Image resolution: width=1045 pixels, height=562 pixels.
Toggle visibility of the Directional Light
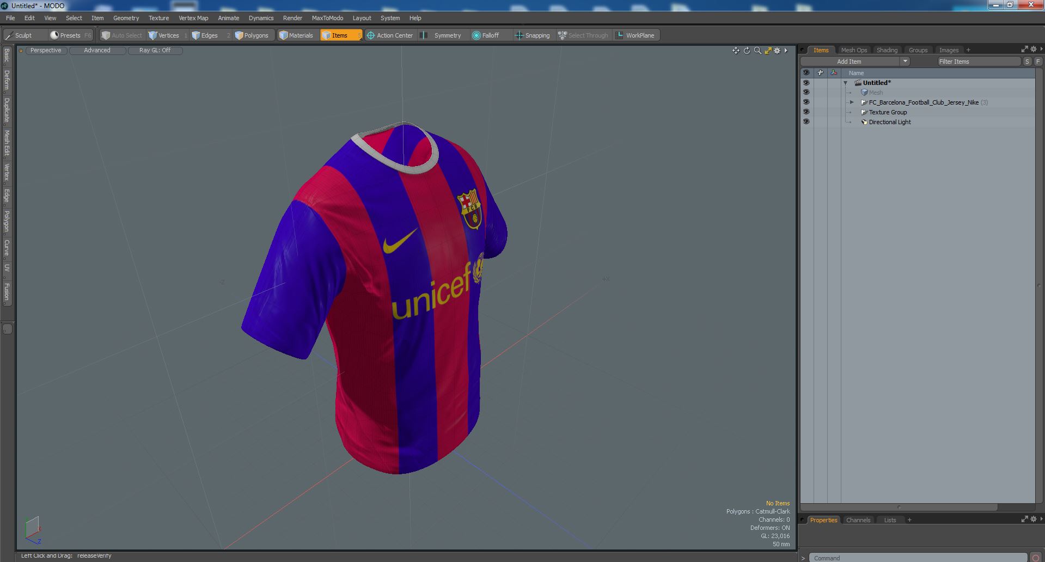[806, 122]
